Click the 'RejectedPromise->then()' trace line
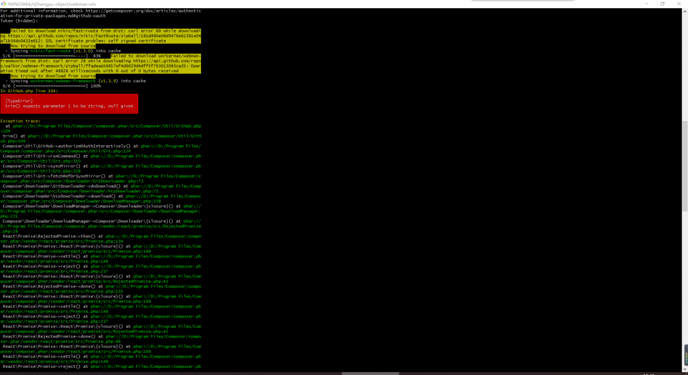 (101, 239)
